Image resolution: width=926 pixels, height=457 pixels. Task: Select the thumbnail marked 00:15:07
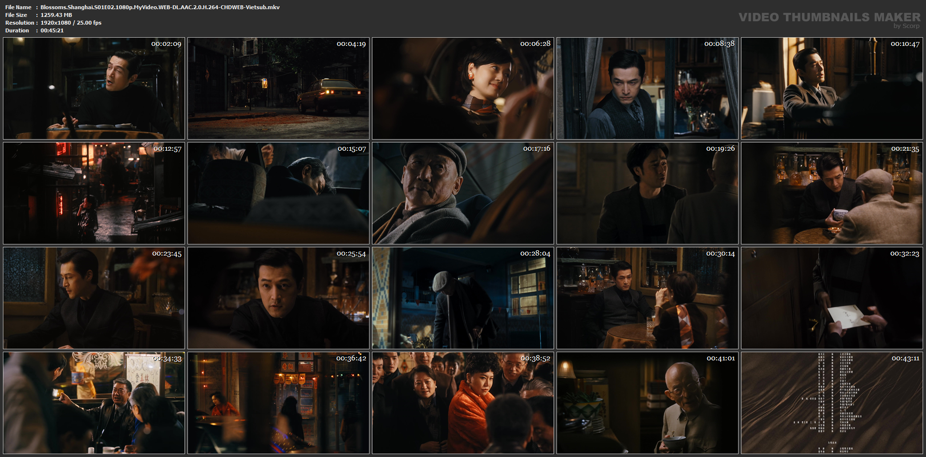[x=278, y=193]
